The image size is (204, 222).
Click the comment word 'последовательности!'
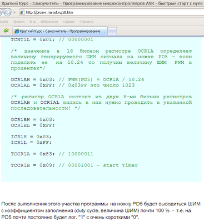click(41, 108)
